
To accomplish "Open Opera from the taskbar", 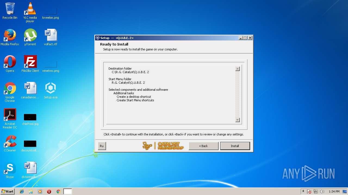I will [x=49, y=191].
